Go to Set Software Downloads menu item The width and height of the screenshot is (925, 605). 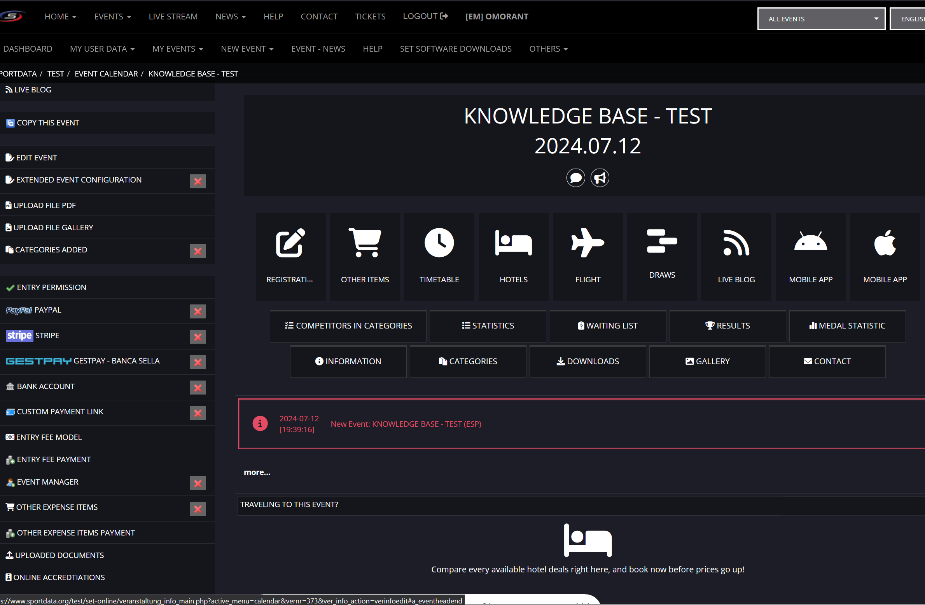[x=455, y=49]
